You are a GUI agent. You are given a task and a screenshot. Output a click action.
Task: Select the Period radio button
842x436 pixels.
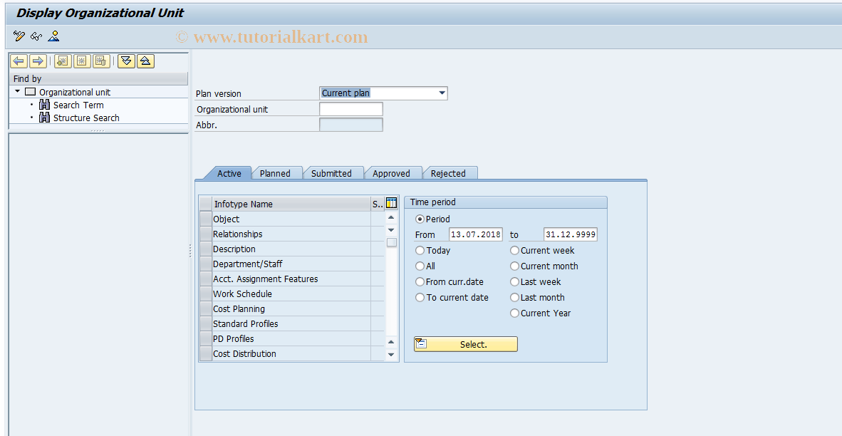pos(420,219)
